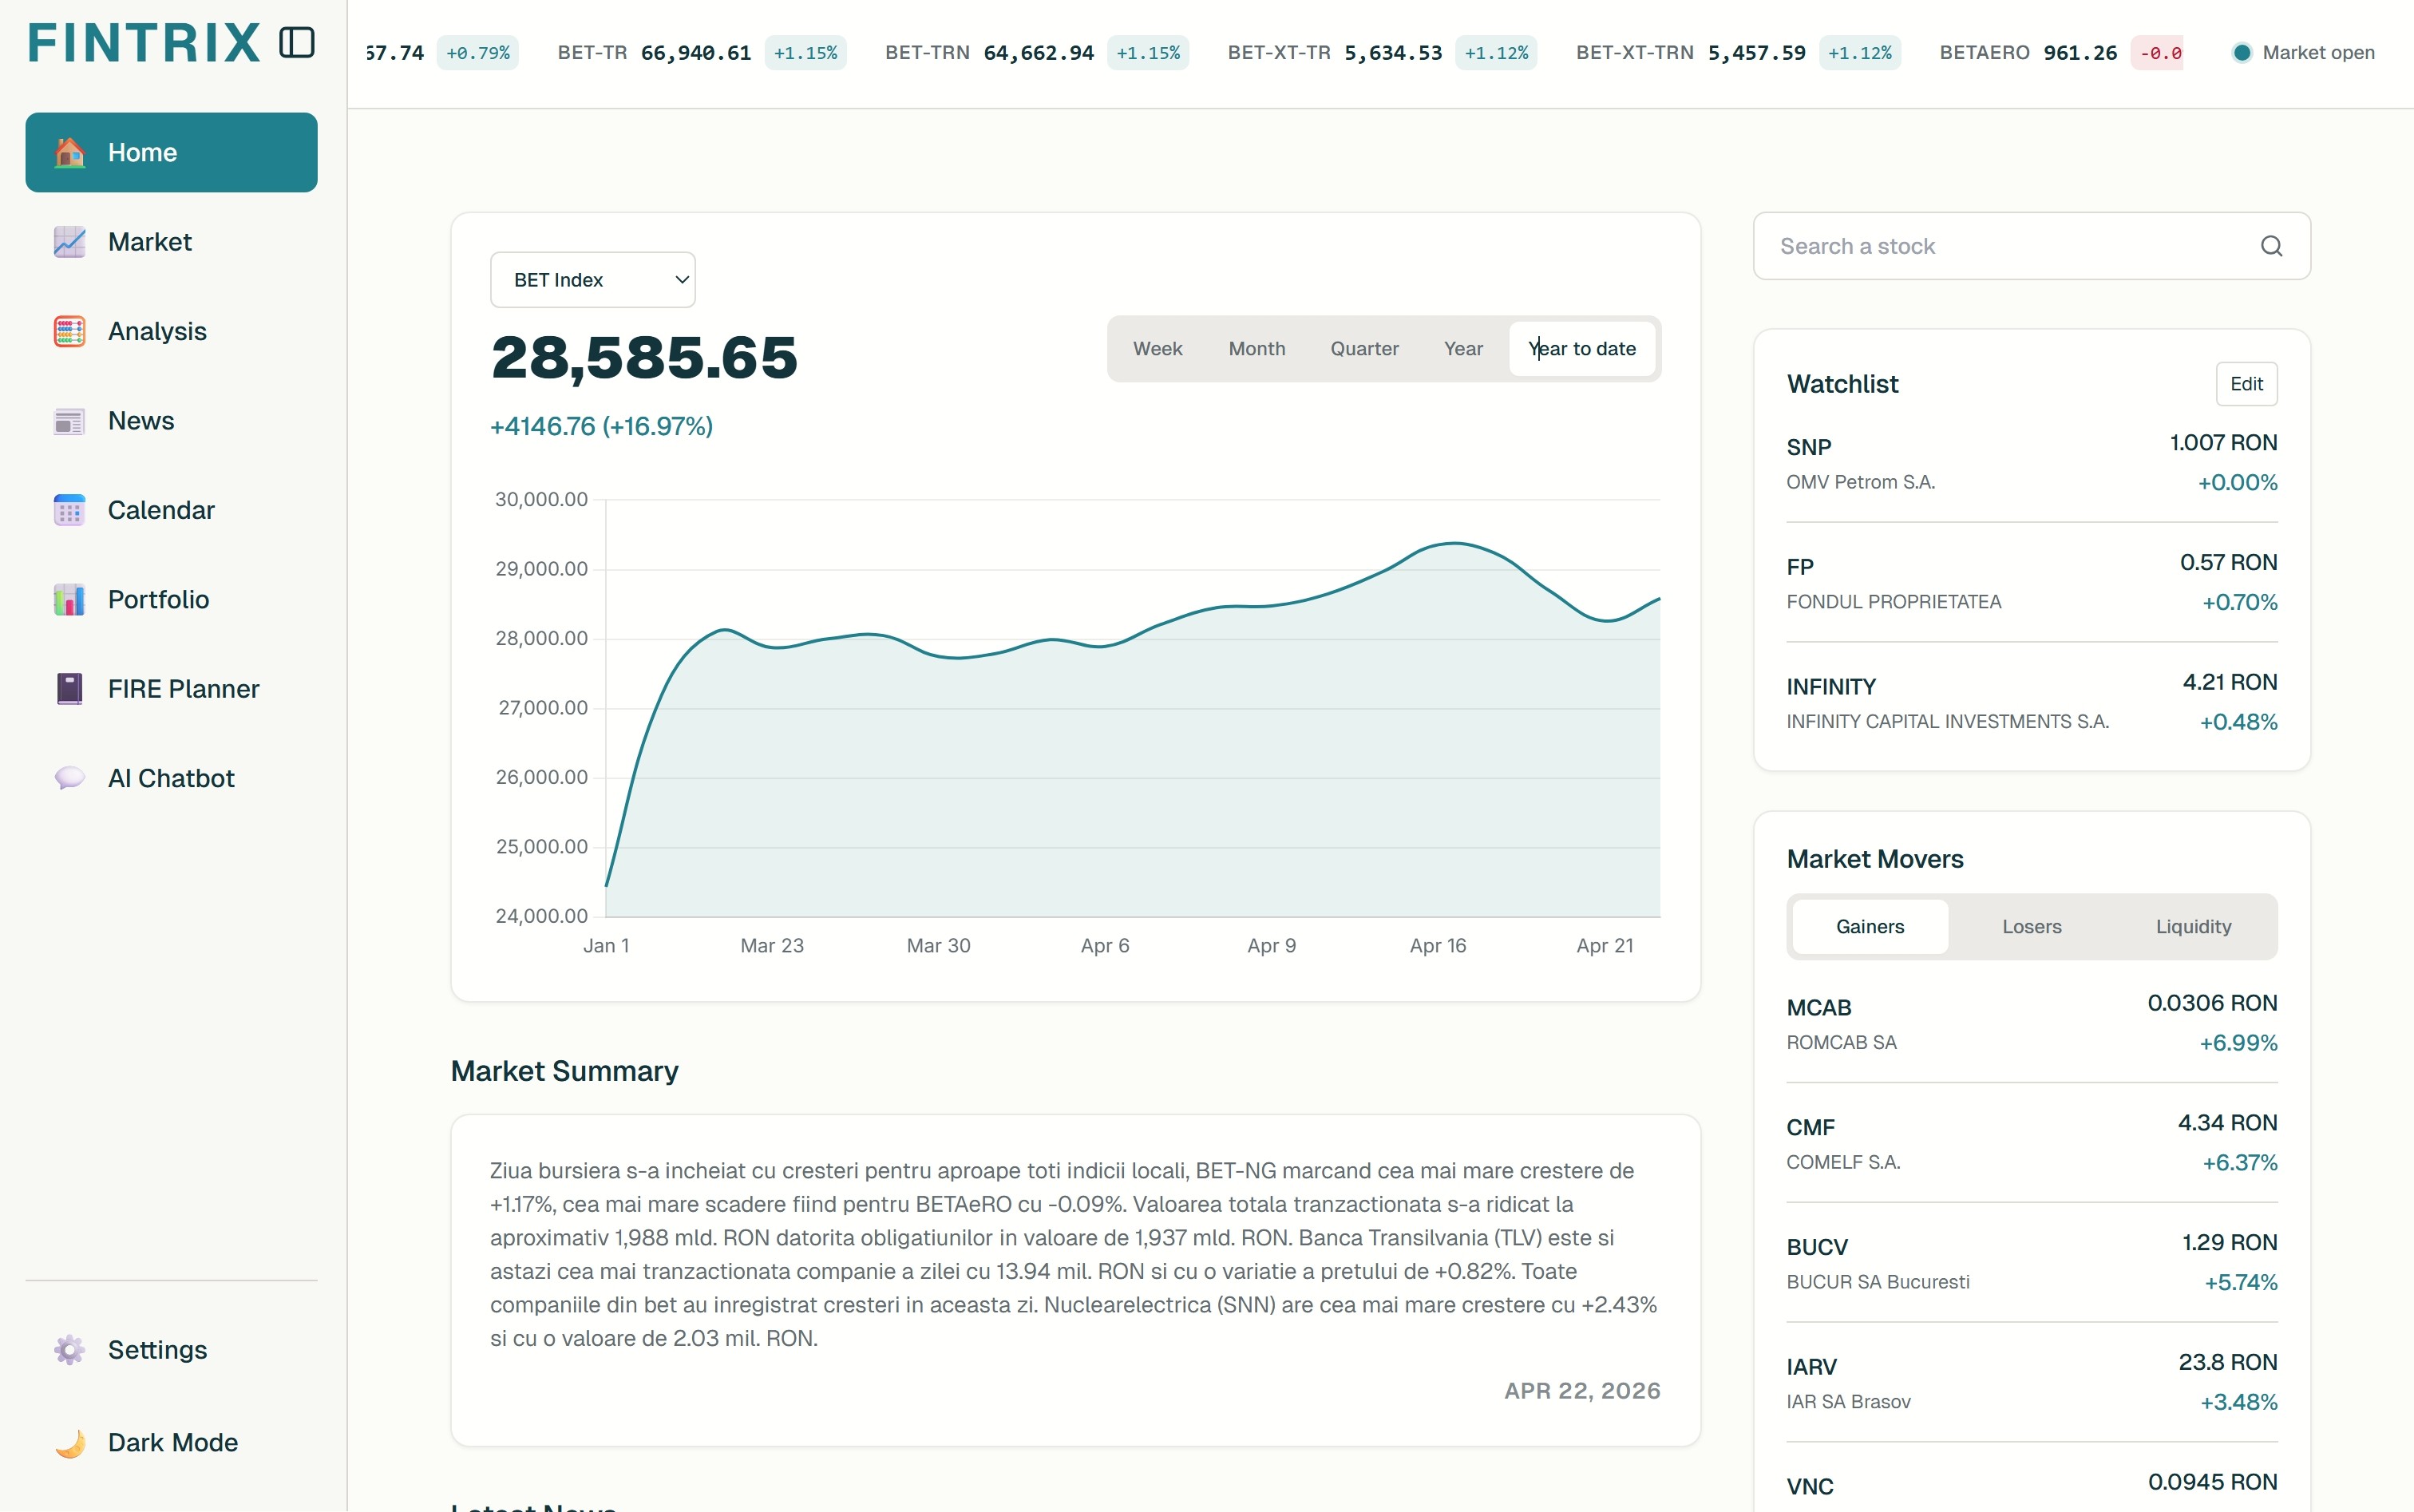The image size is (2414, 1512).
Task: Open the FIRE Planner book icon
Action: point(69,689)
